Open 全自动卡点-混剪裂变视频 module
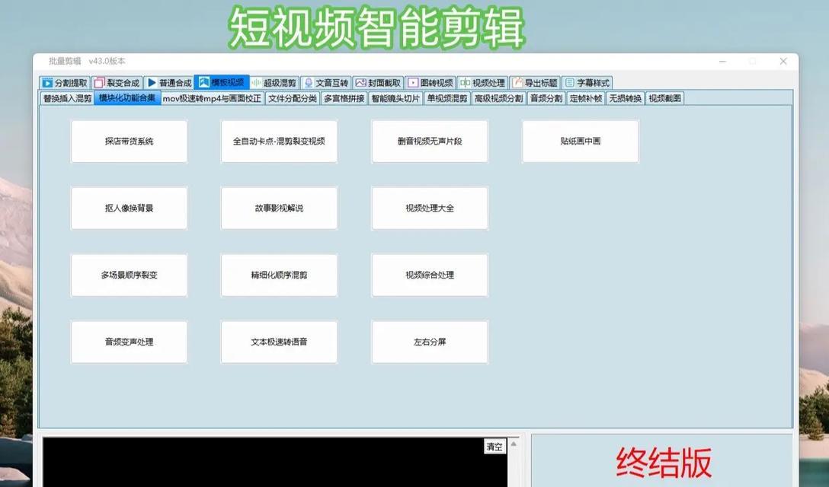The height and width of the screenshot is (487, 829). tap(279, 141)
